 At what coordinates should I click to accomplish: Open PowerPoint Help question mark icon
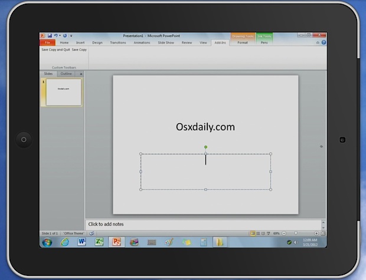click(x=323, y=42)
